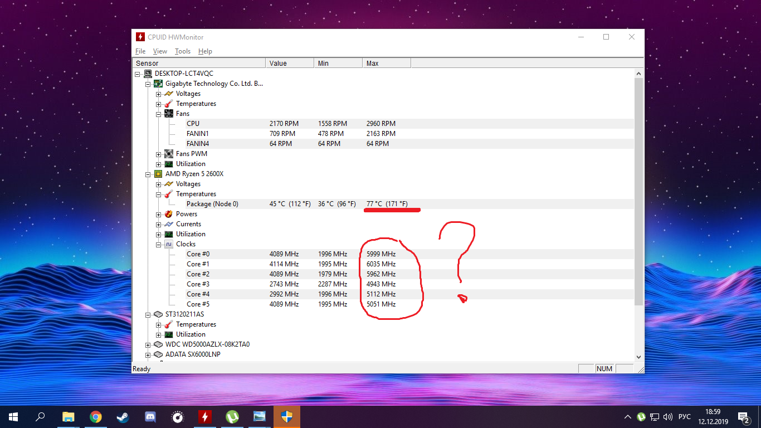This screenshot has height=428, width=761.
Task: Collapse the ST3120211AS drive node
Action: (x=148, y=314)
